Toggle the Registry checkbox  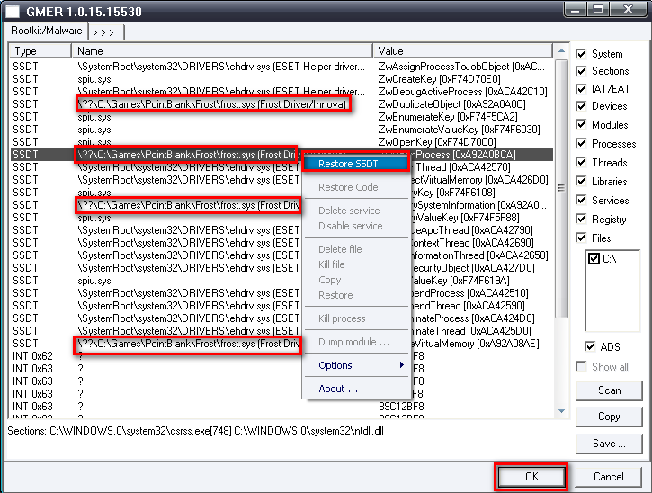point(581,219)
